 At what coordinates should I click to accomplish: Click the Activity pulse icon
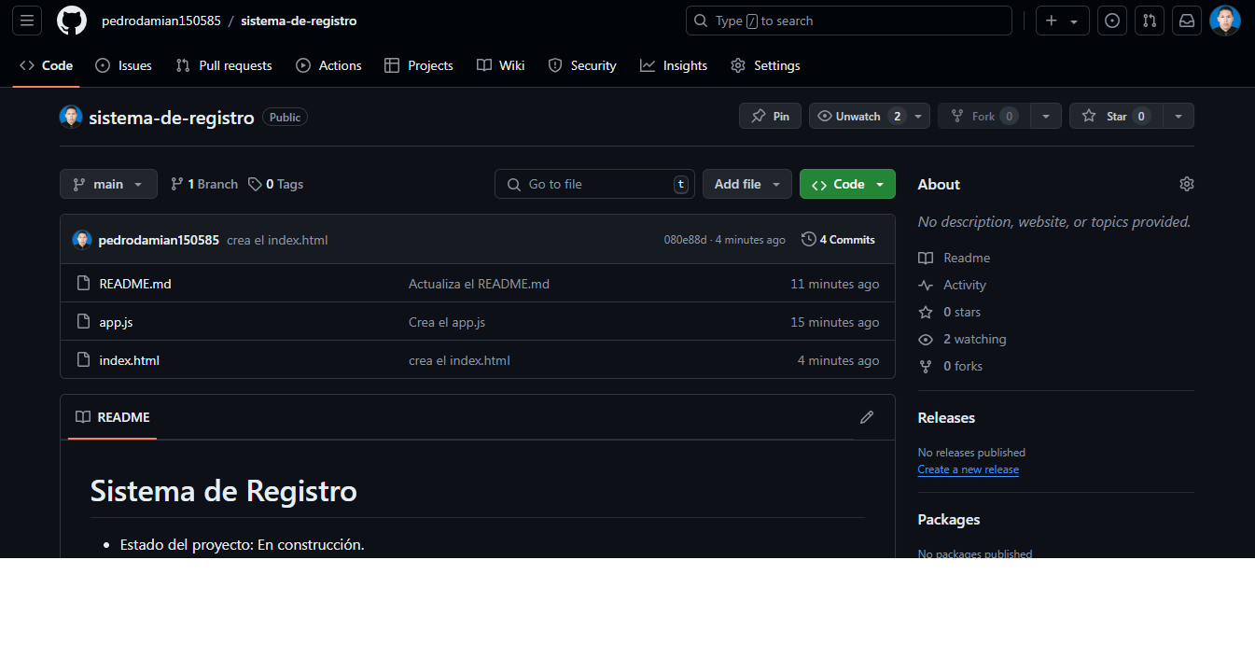[926, 285]
